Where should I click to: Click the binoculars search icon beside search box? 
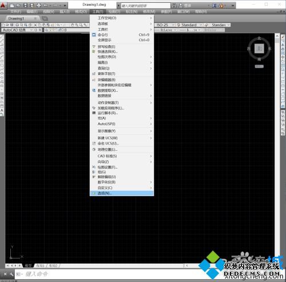[x=174, y=6]
